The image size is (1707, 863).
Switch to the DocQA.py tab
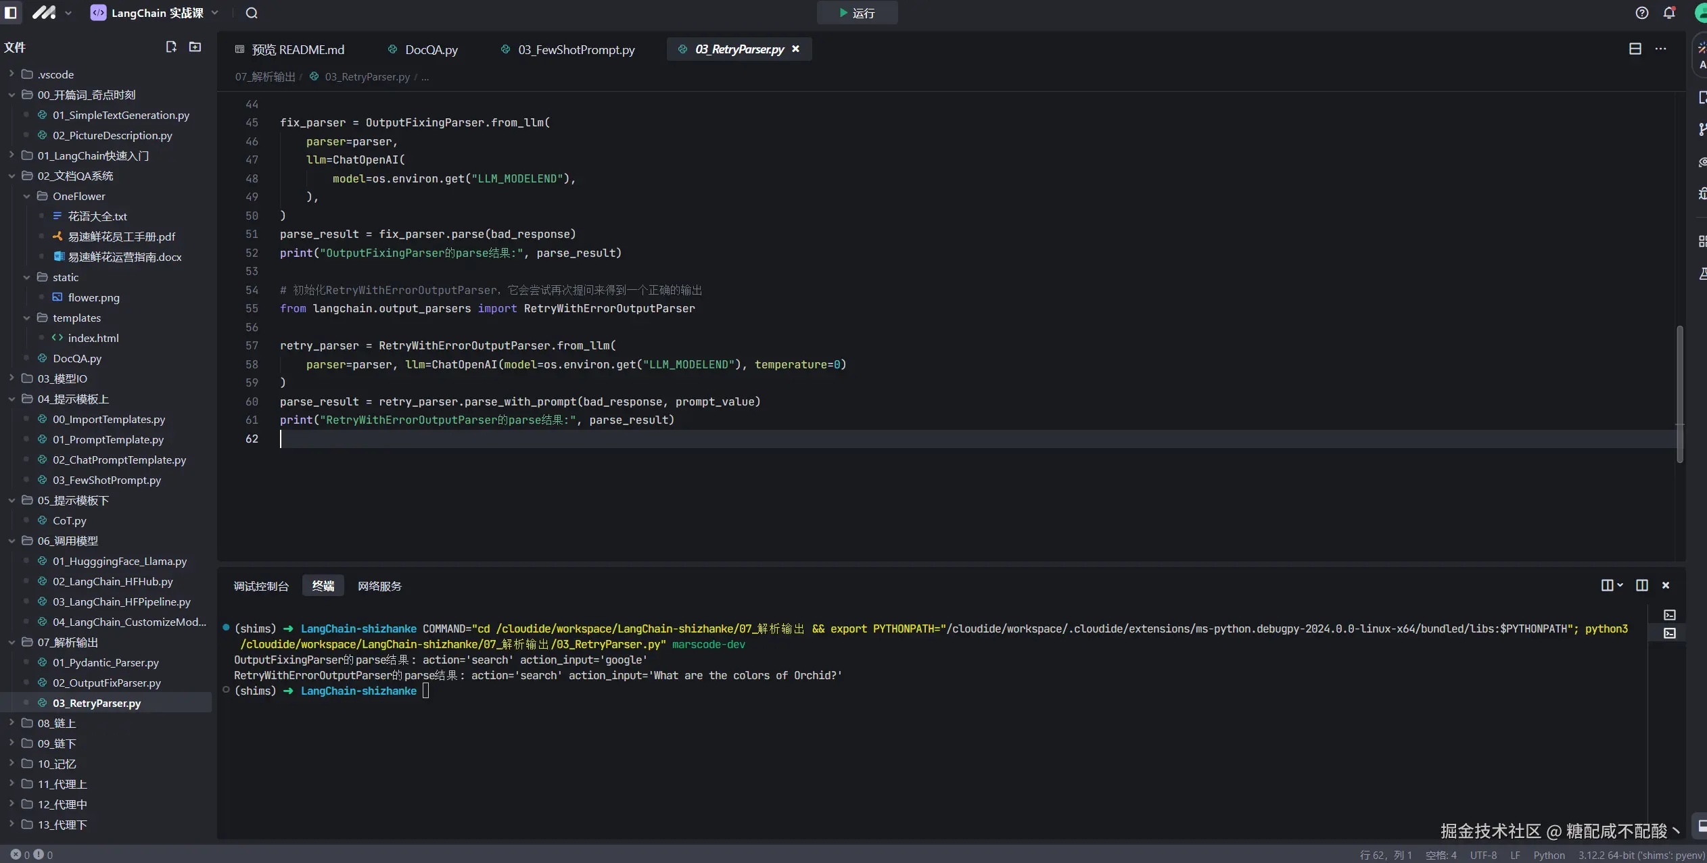pyautogui.click(x=431, y=49)
